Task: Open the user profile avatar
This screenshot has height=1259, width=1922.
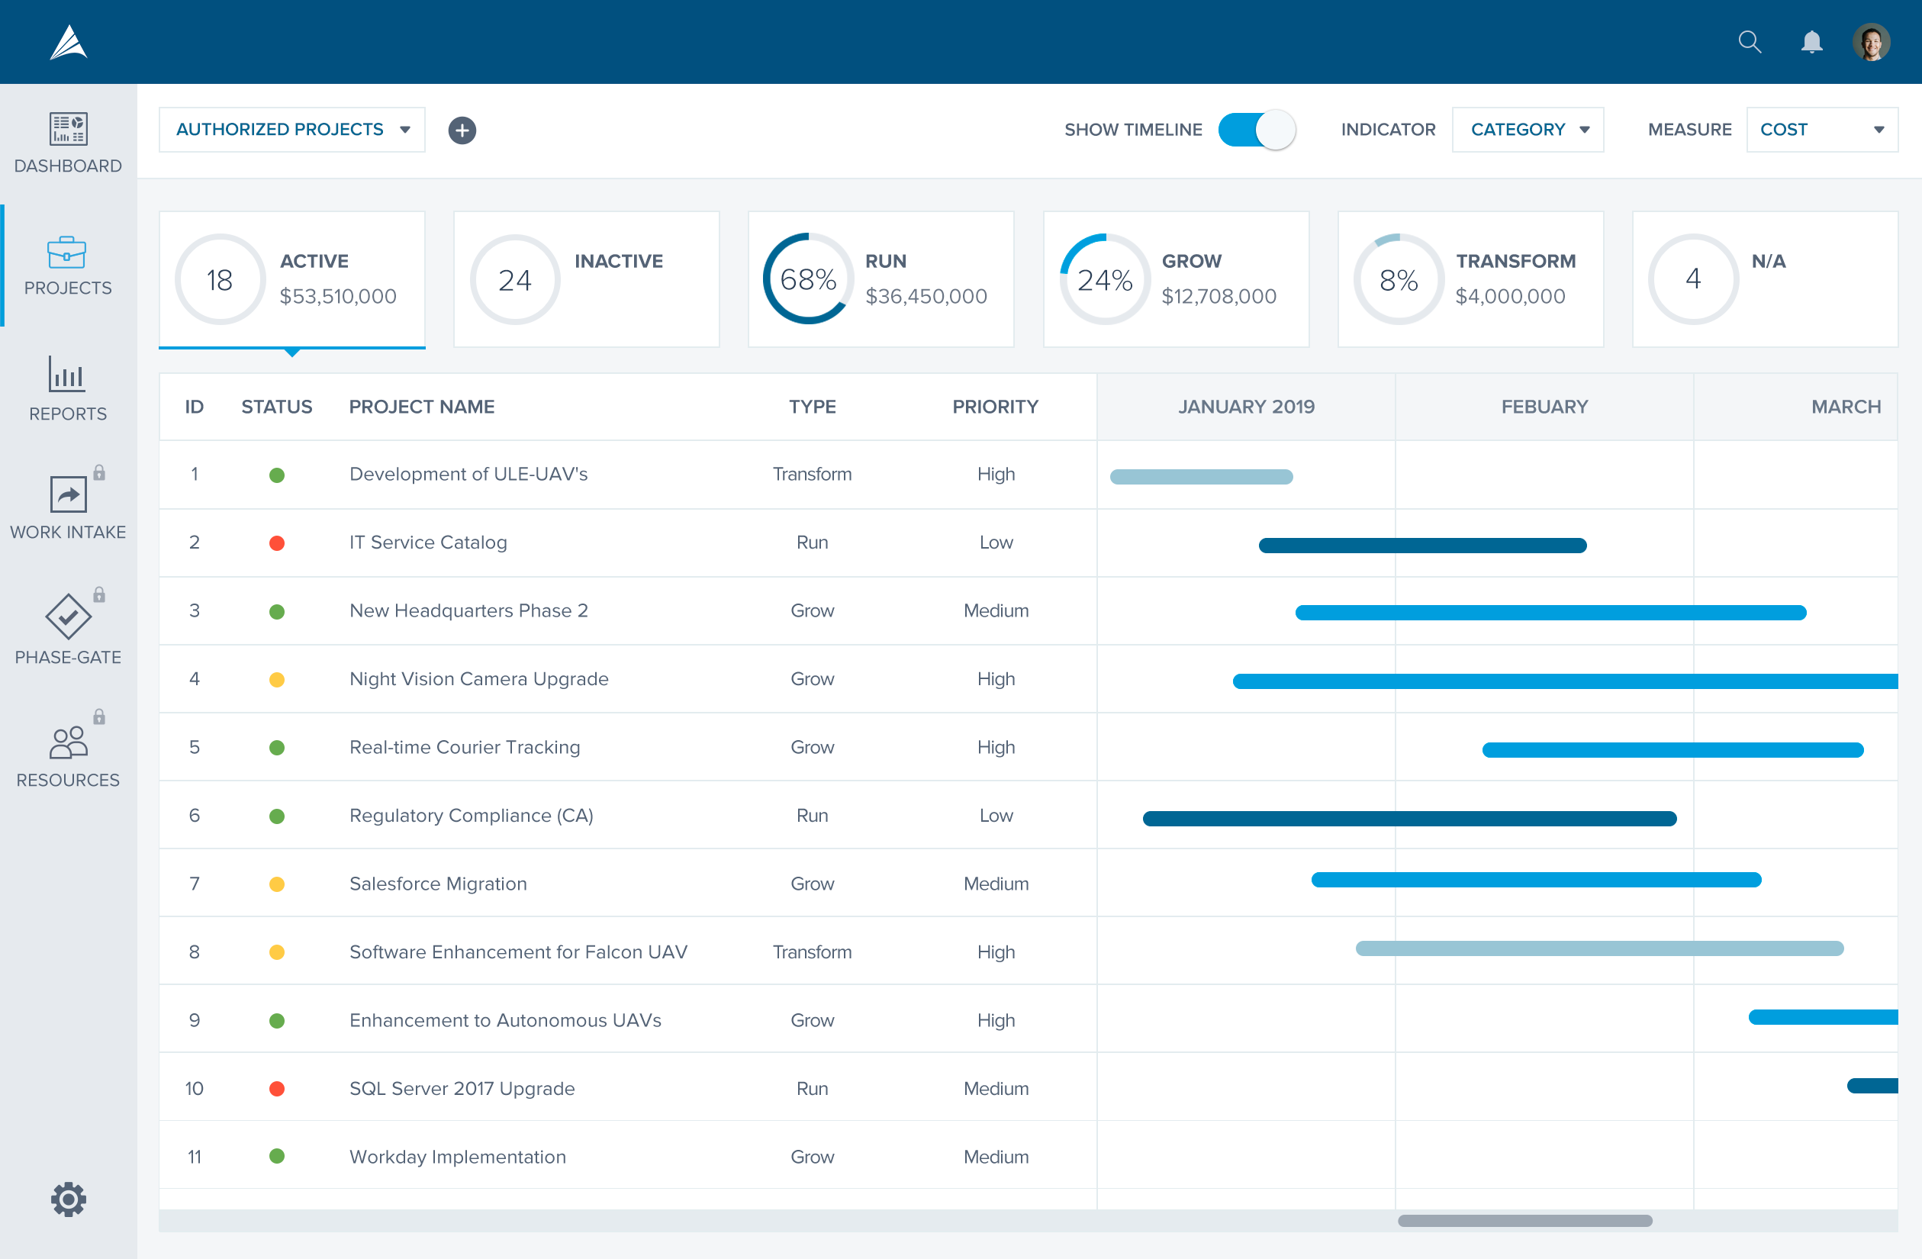Action: (1871, 41)
